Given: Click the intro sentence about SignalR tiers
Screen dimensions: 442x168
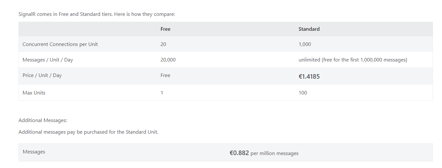Looking at the screenshot, I should click(x=97, y=14).
